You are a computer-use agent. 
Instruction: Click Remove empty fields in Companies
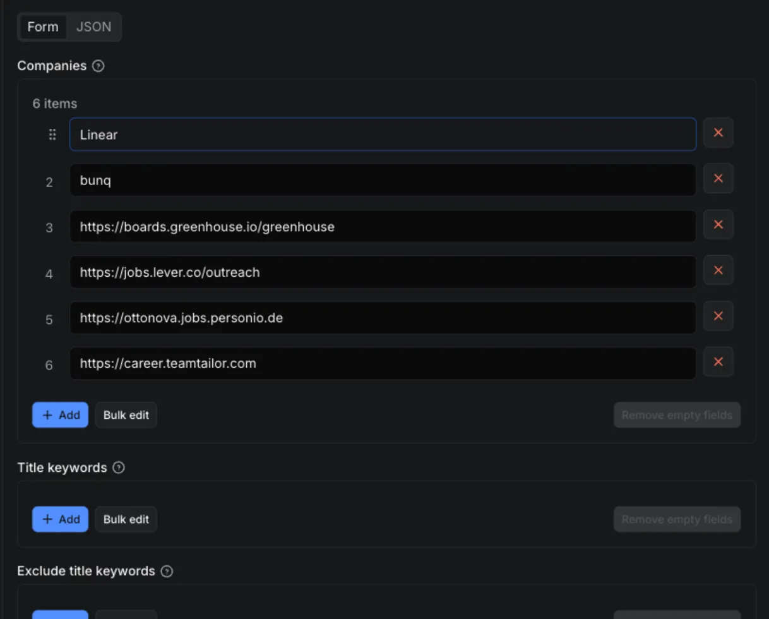677,415
